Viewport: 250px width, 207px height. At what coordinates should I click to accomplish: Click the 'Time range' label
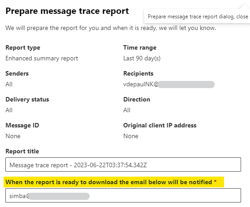coord(140,47)
